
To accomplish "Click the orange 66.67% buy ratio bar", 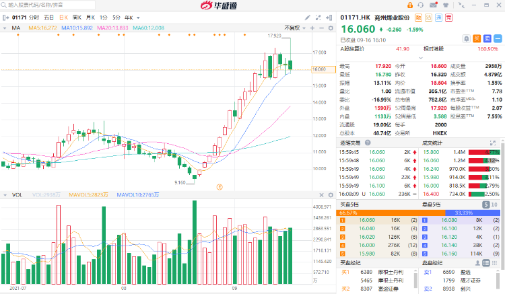I will coord(391,213).
